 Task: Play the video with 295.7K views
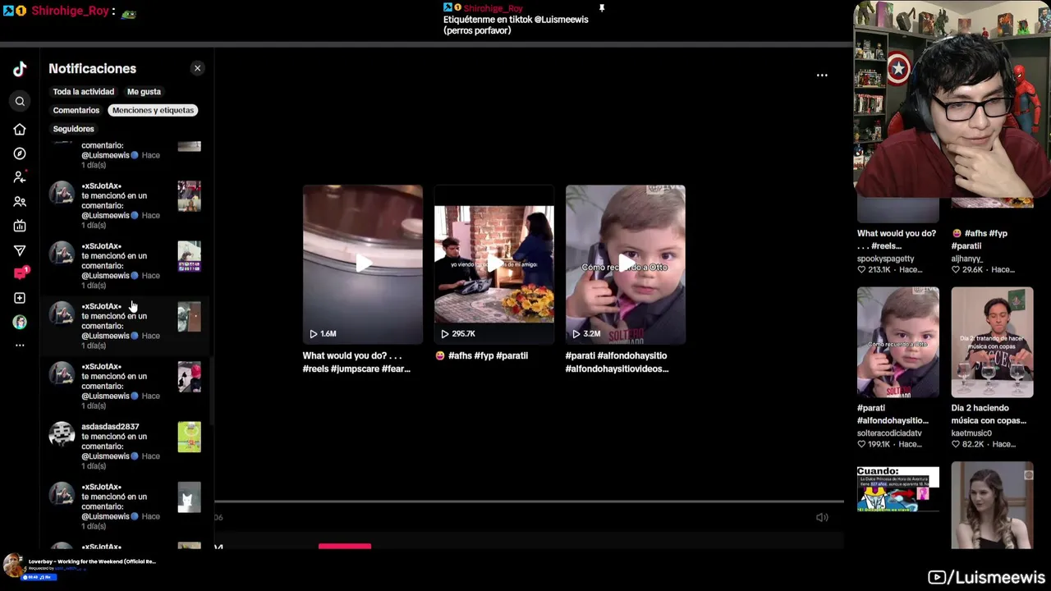494,264
